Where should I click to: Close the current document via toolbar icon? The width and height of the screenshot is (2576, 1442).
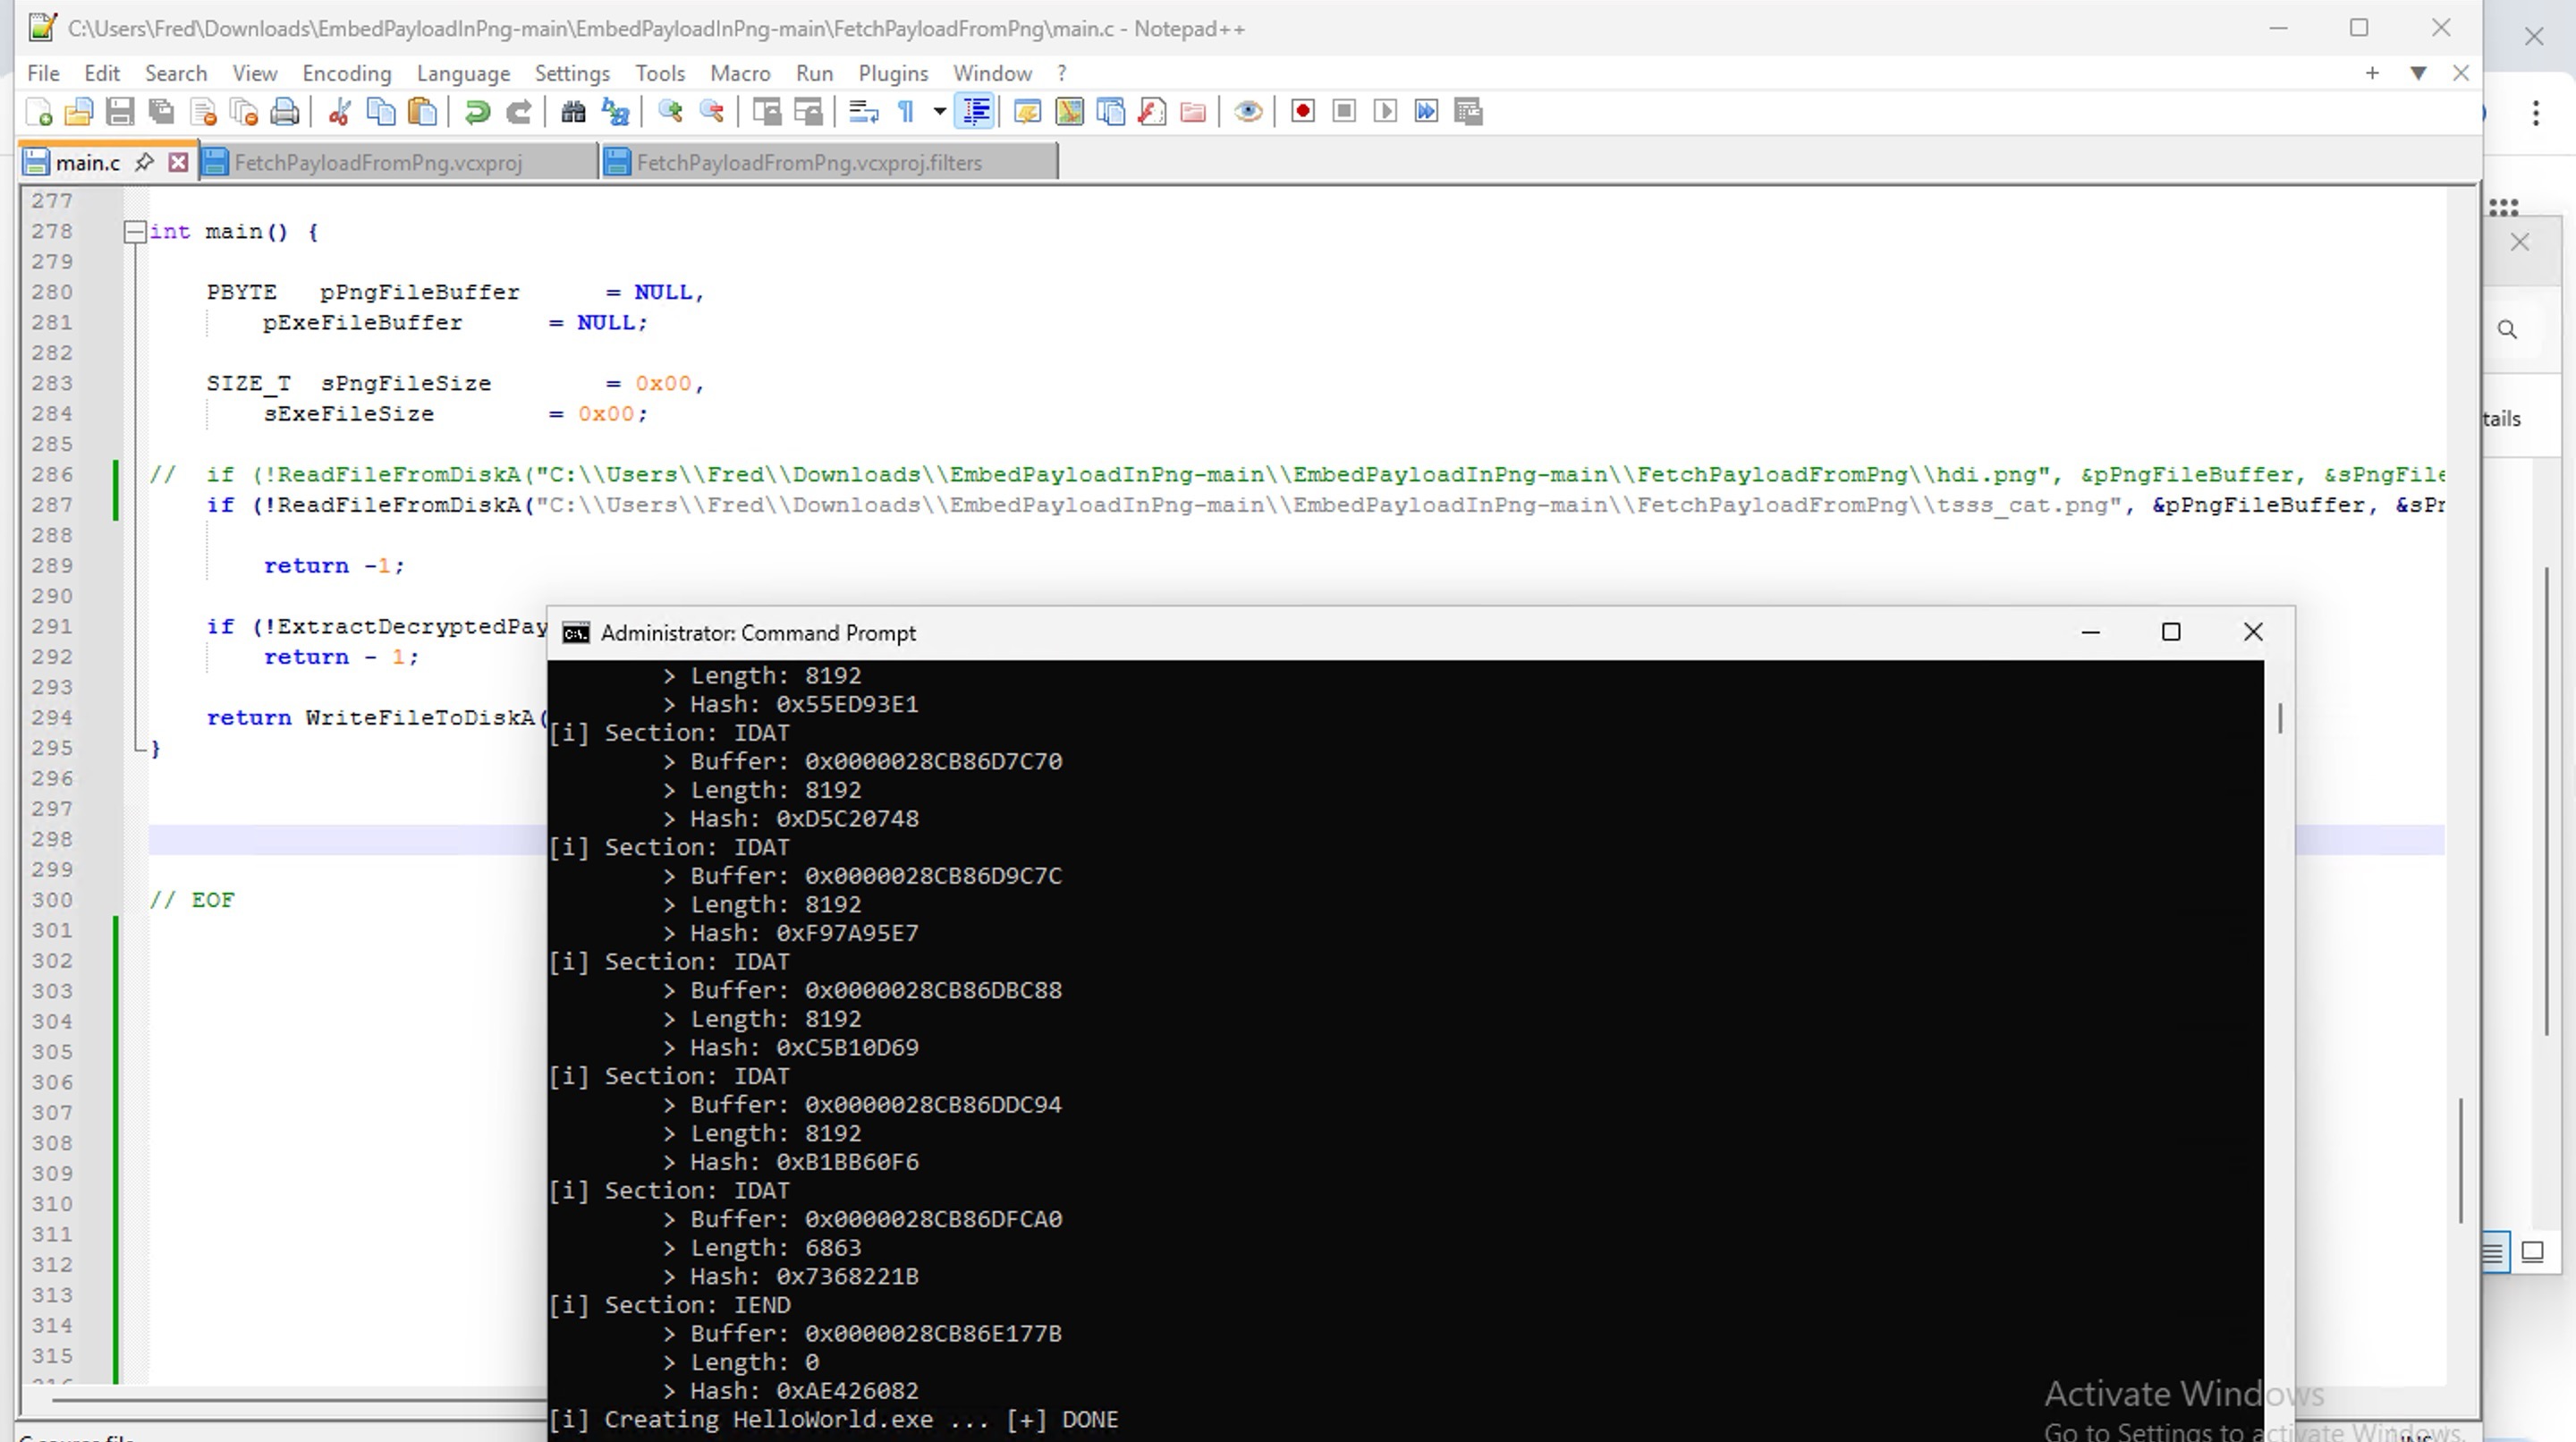(203, 111)
